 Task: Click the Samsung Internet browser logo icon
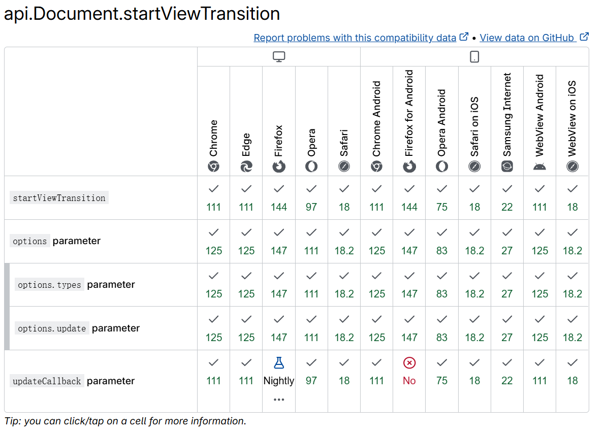point(507,166)
